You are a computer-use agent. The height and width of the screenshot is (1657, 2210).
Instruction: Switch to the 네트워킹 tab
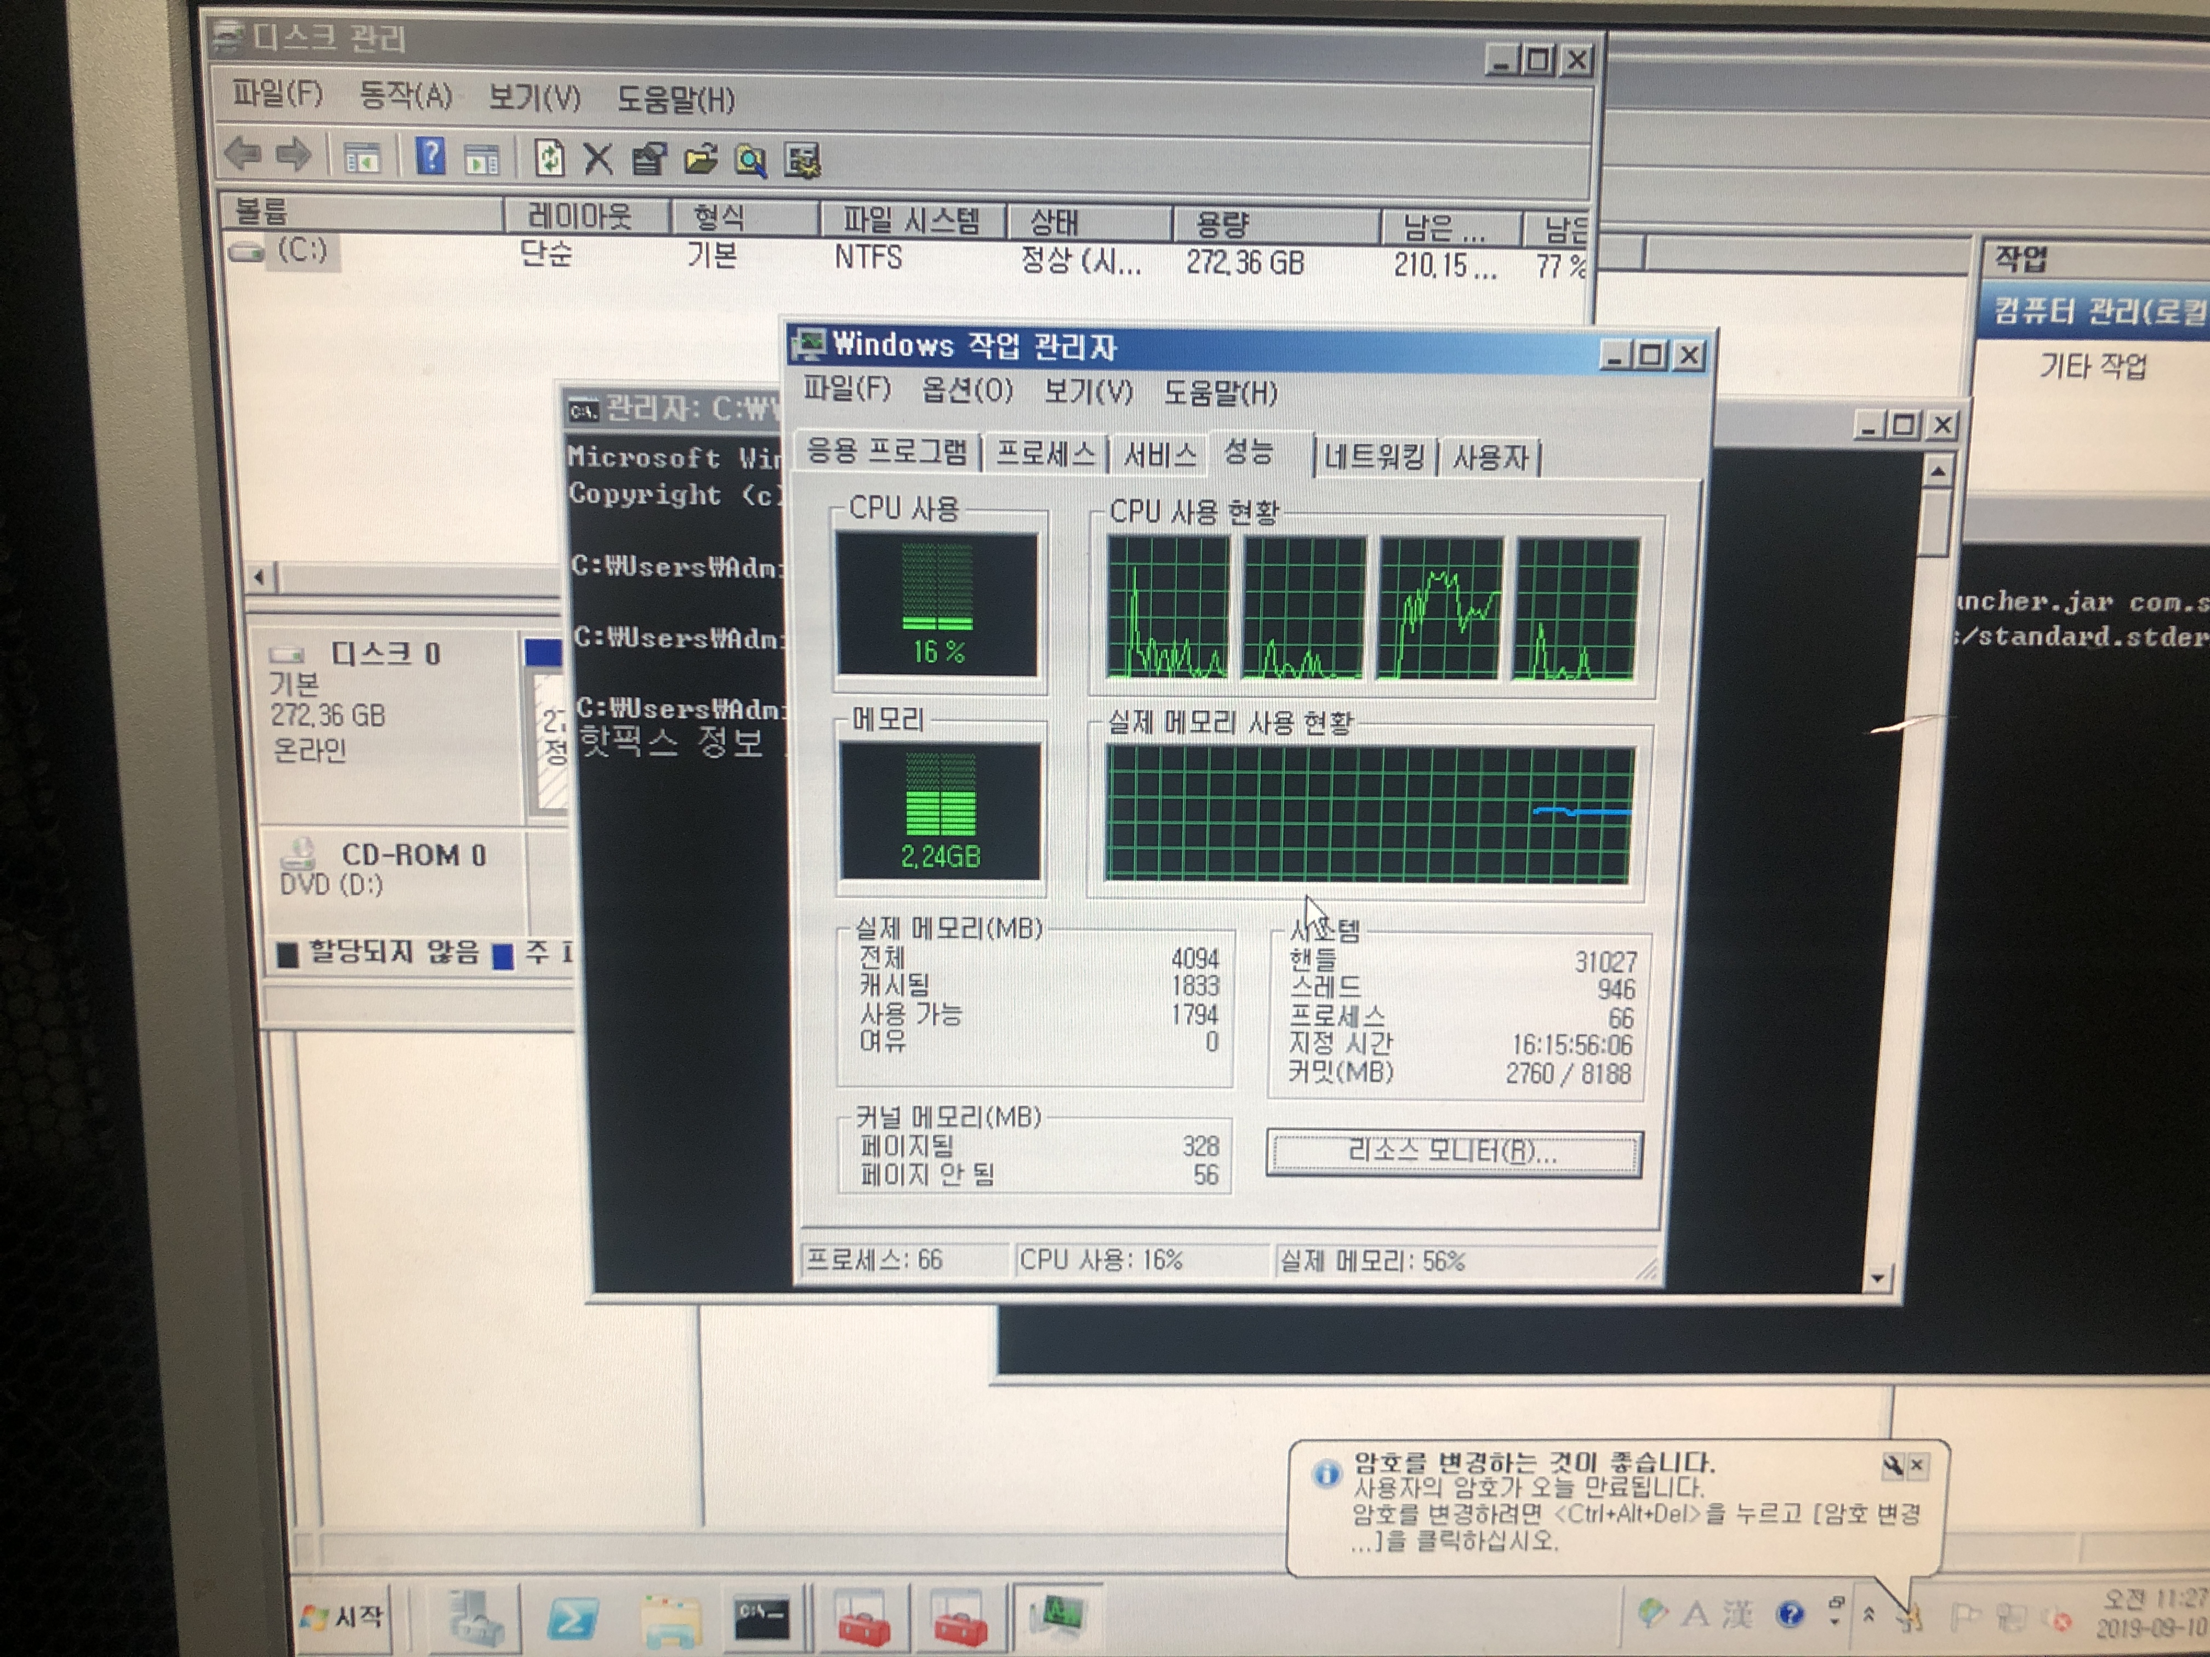1374,458
